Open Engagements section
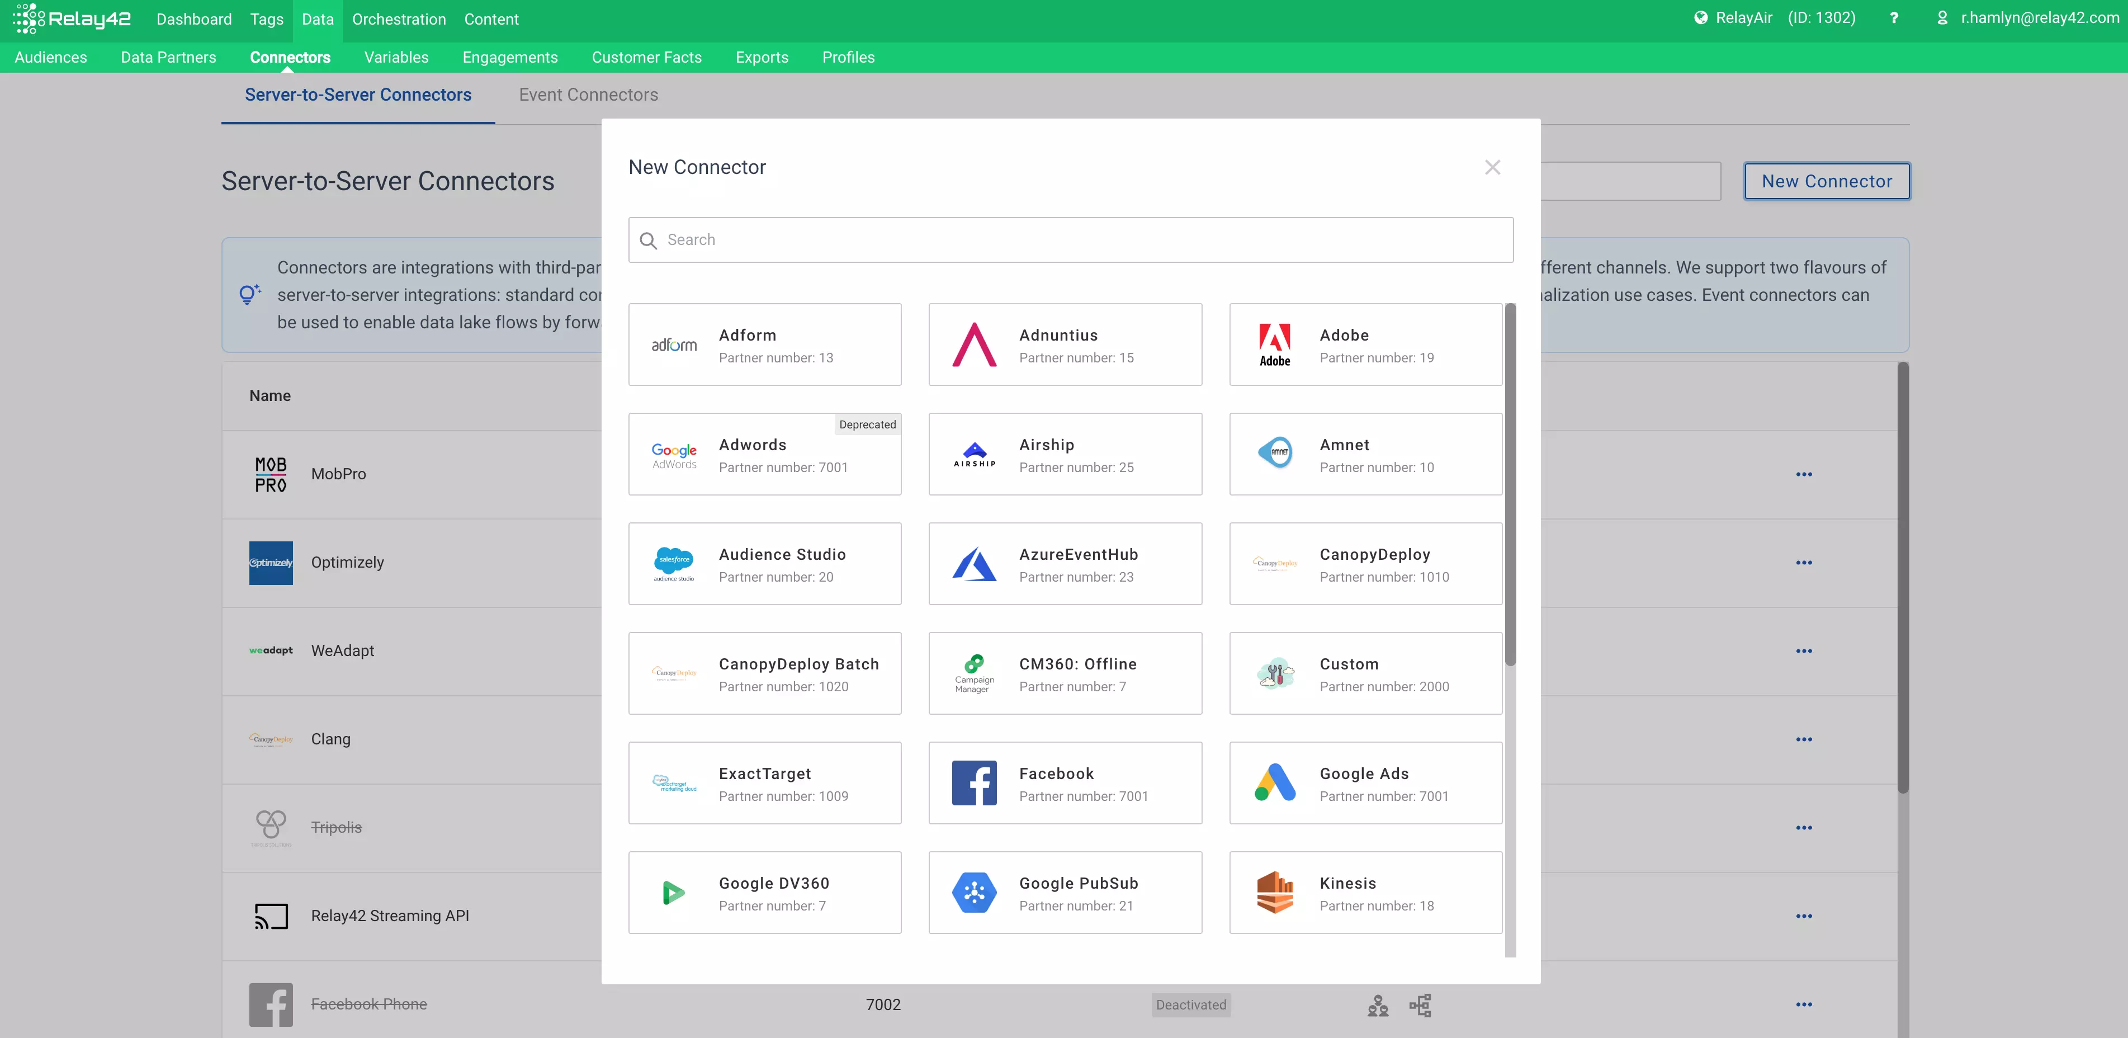Image resolution: width=2128 pixels, height=1038 pixels. coord(510,57)
